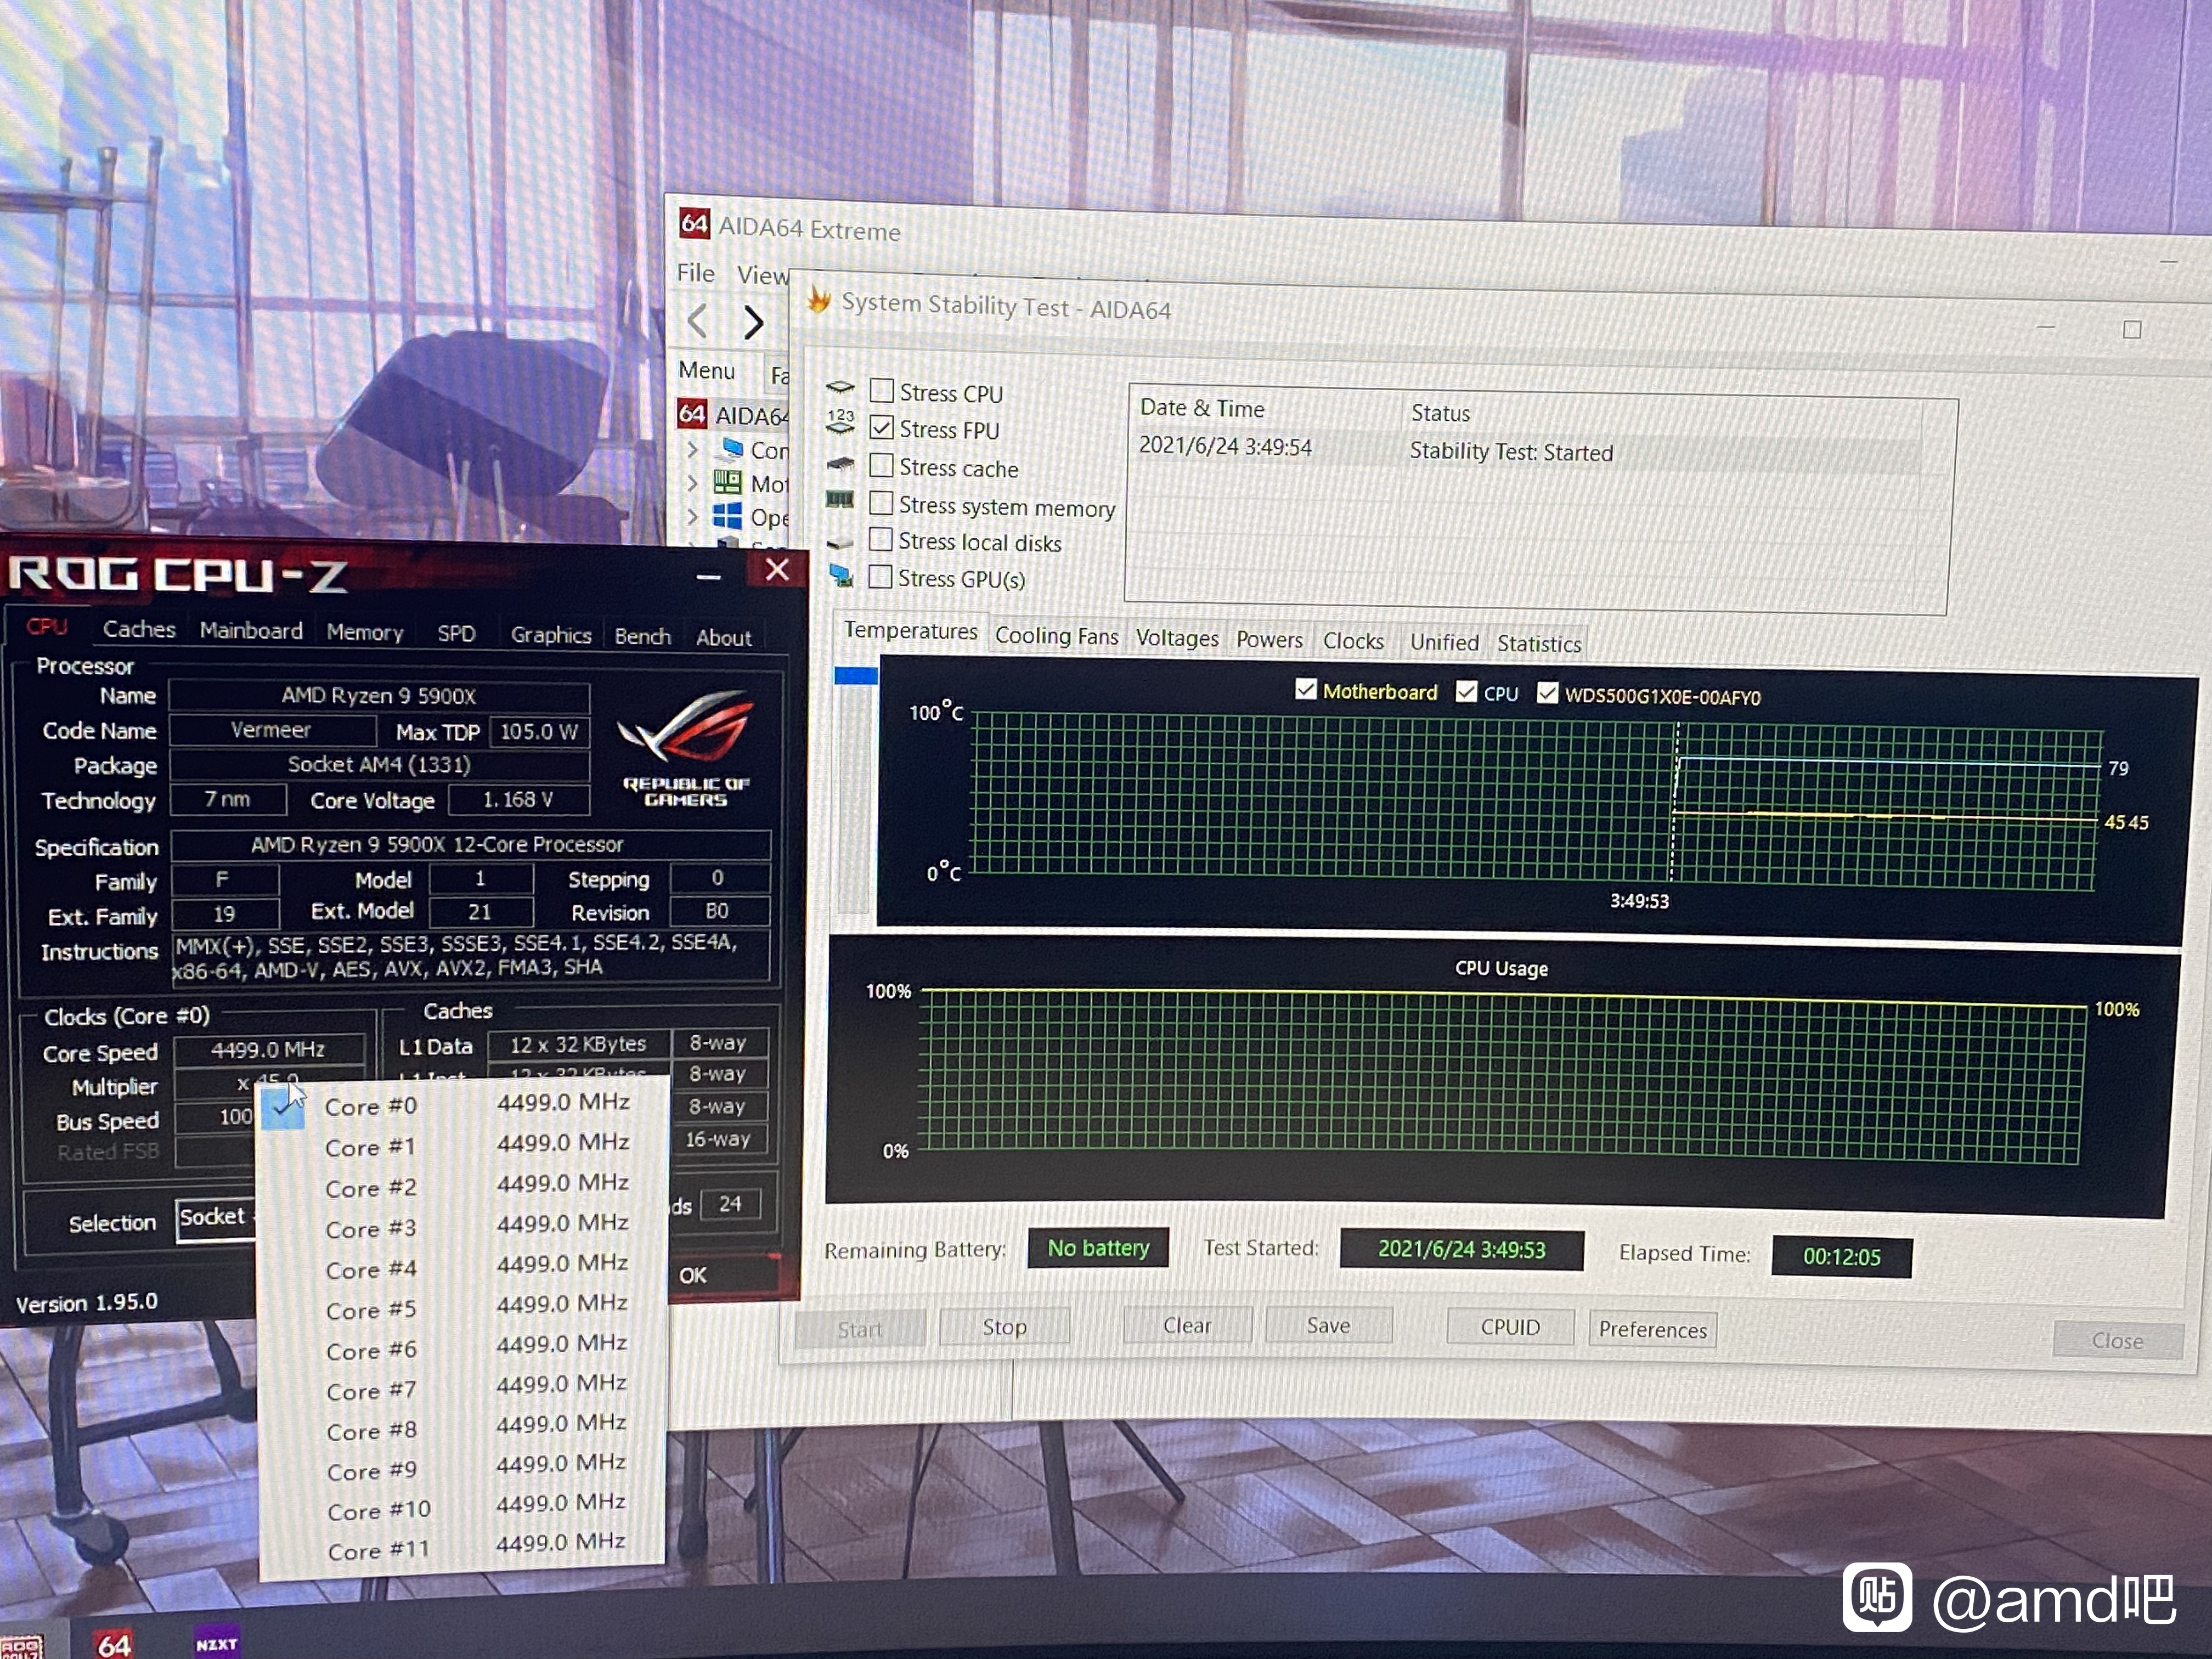Viewport: 2212px width, 1659px height.
Task: Switch to the SPD tab in CPU-Z
Action: pyautogui.click(x=456, y=634)
